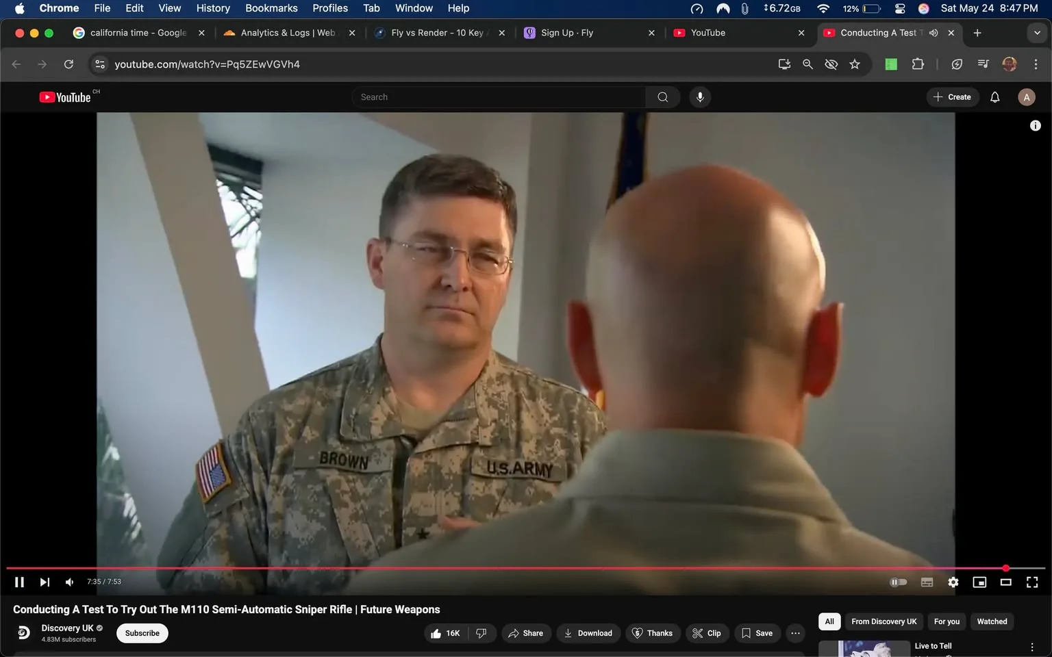Open more actions via three-dot ellipsis under video
1052x657 pixels.
coord(794,633)
